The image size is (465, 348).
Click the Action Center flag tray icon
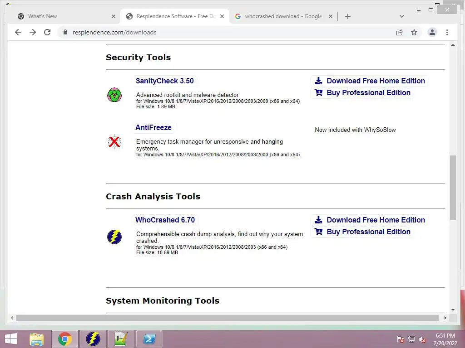click(400, 339)
